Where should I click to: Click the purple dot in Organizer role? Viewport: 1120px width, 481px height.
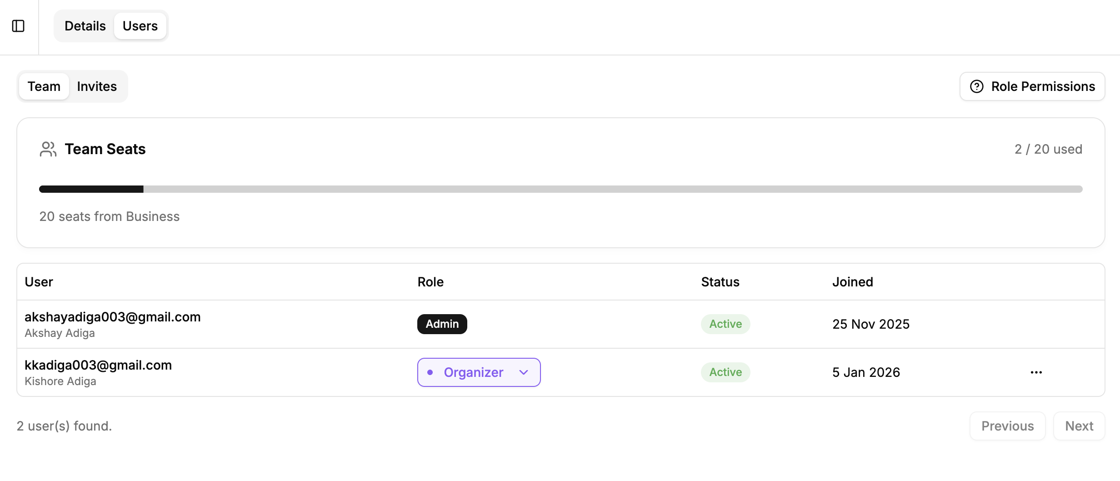(x=430, y=372)
